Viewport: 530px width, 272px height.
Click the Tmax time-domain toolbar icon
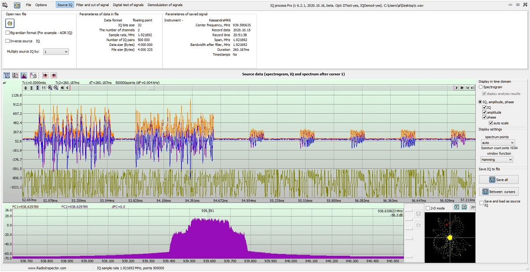7,75
